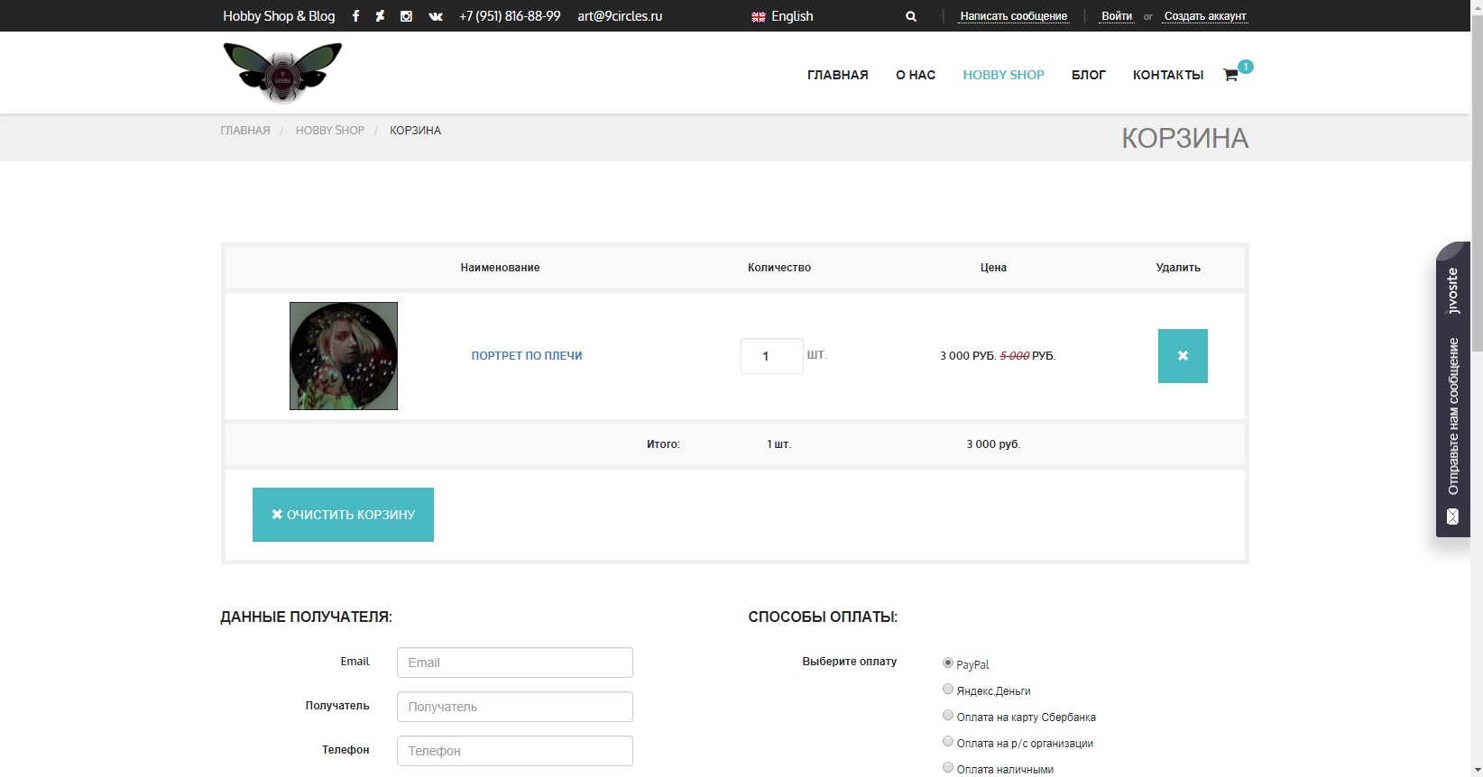Select Яндекс.Деньги payment option
The height and width of the screenshot is (777, 1483).
point(948,690)
